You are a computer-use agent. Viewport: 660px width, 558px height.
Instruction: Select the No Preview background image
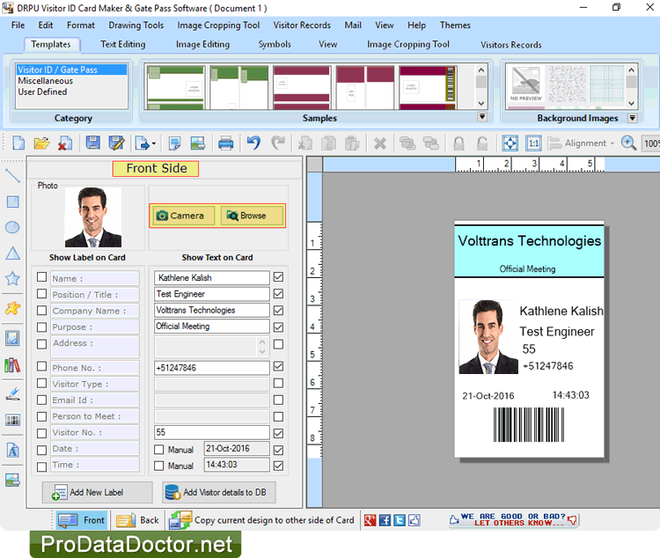(525, 85)
